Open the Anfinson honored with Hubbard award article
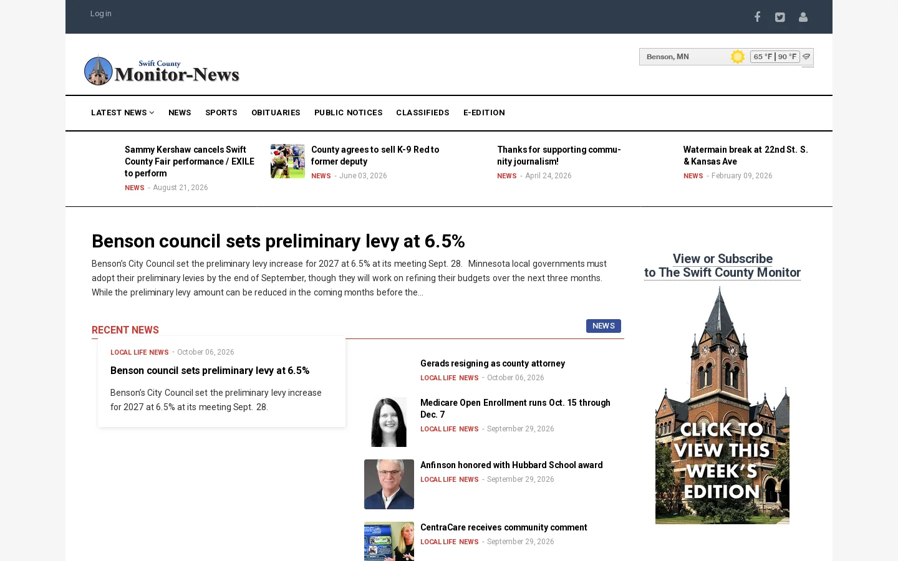Viewport: 898px width, 561px height. (511, 465)
